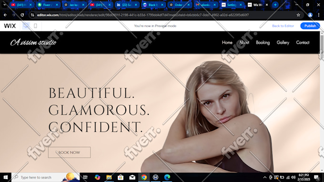Viewport: 324px width, 182px height.
Task: Open Task View on taskbar
Action: pyautogui.click(x=85, y=177)
